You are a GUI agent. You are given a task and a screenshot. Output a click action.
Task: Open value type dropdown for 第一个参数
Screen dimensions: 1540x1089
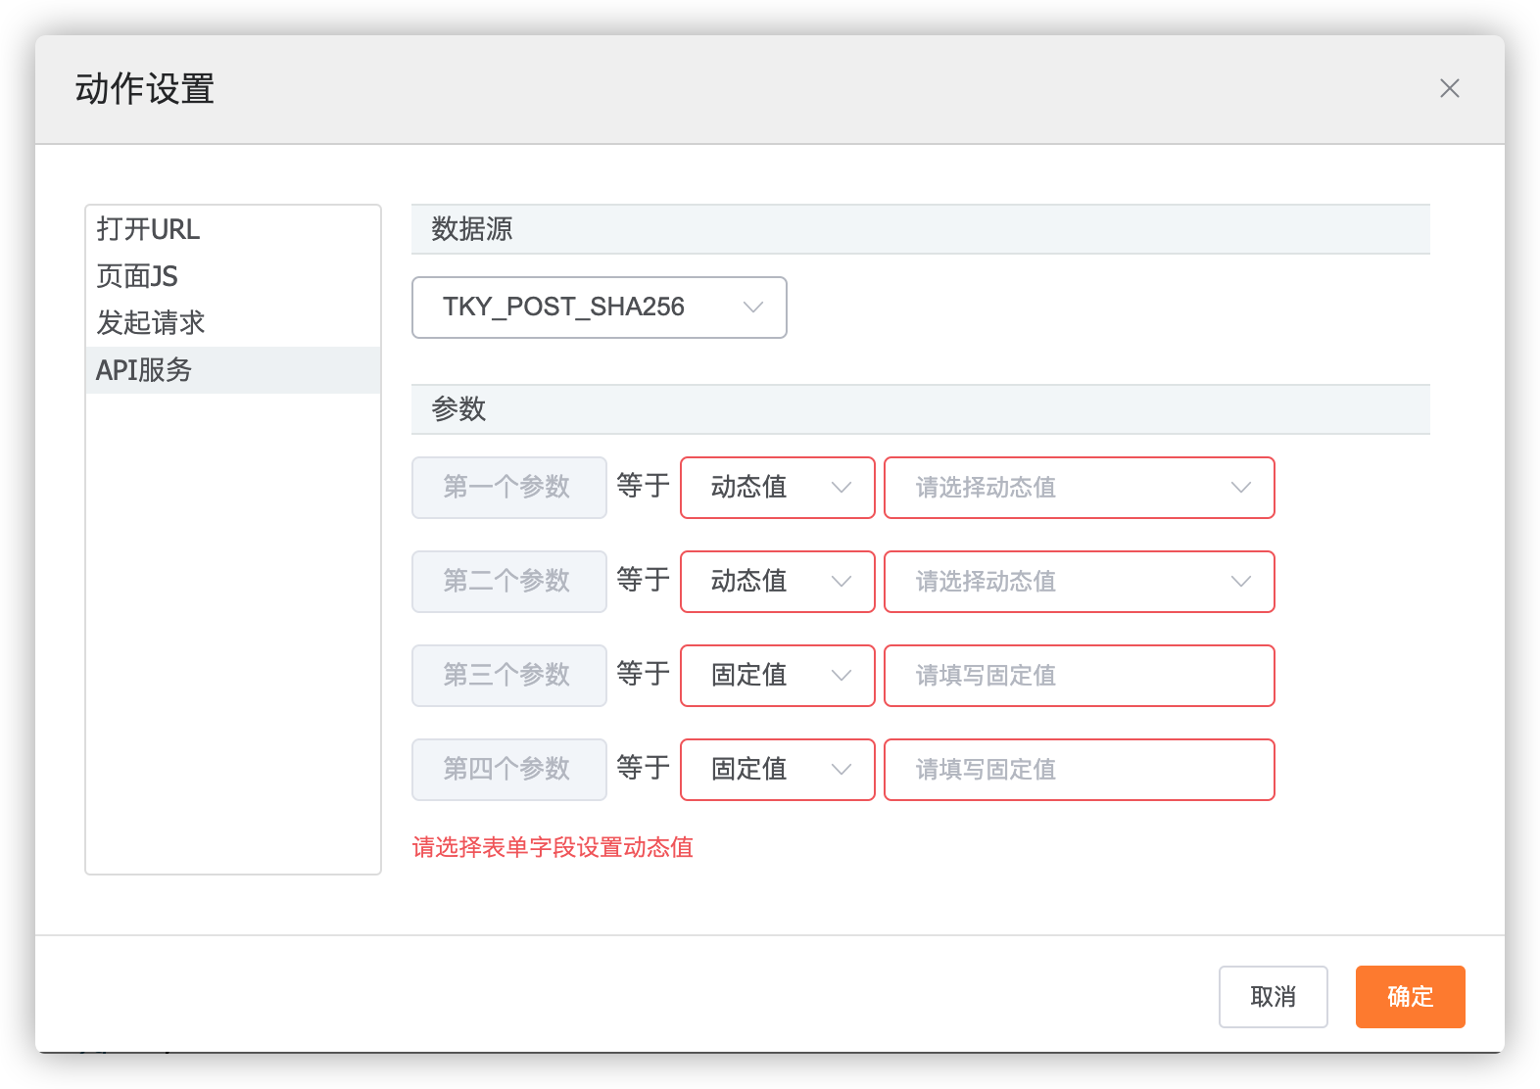pyautogui.click(x=777, y=488)
